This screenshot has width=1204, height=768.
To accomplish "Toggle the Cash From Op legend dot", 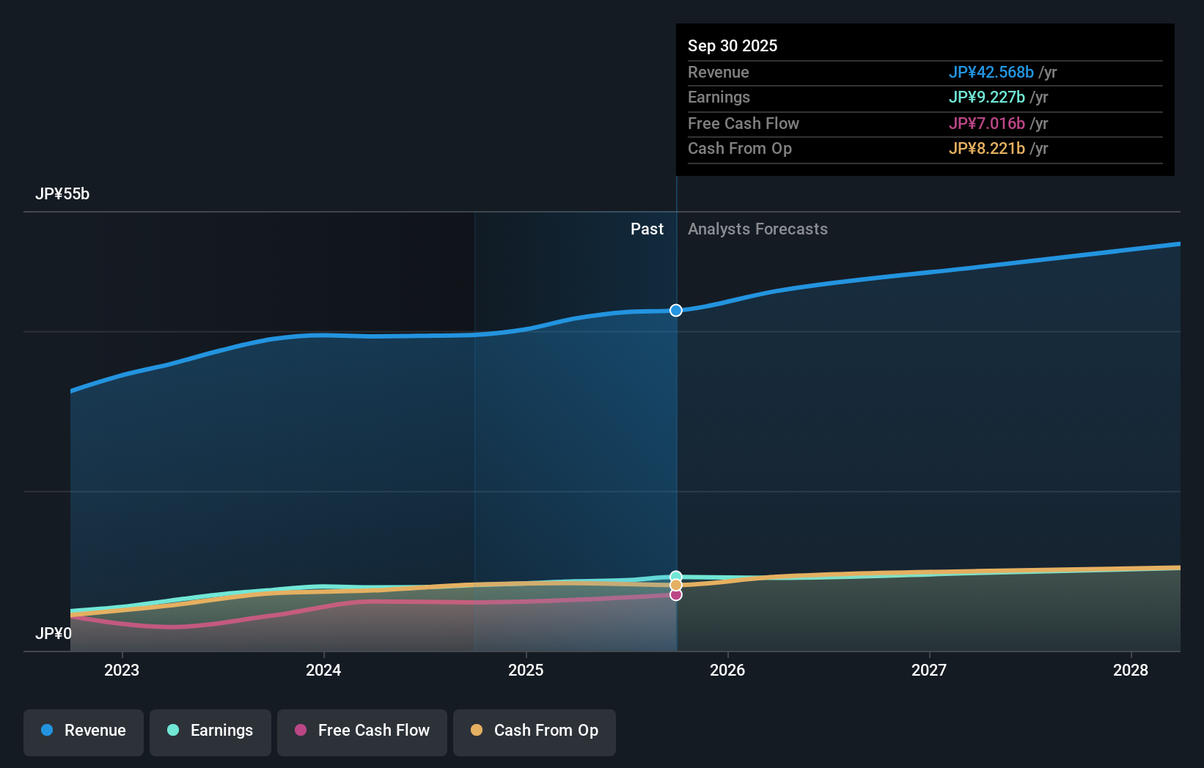I will click(x=477, y=731).
